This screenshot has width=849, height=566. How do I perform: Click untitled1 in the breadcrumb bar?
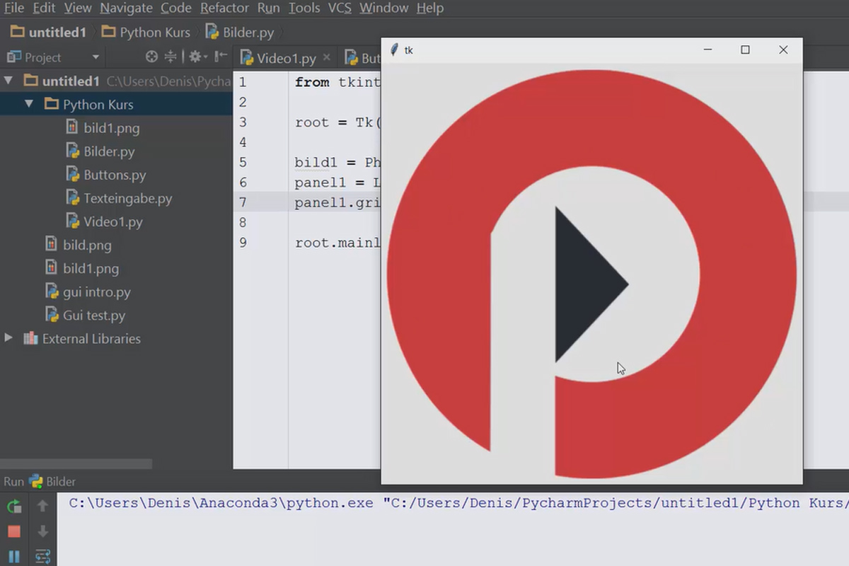click(49, 33)
